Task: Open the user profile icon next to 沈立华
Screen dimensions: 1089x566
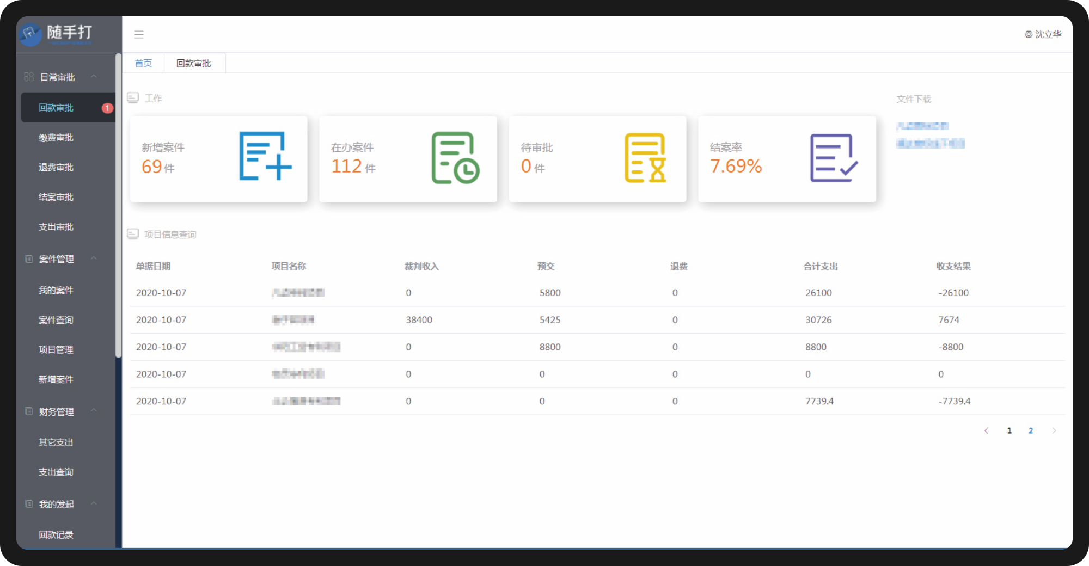Action: [1028, 34]
